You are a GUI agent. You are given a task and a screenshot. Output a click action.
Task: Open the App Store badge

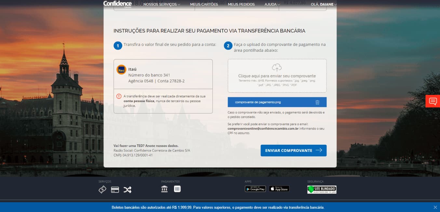click(279, 189)
